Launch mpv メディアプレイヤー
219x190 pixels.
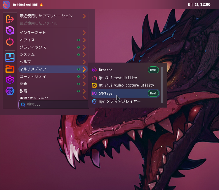point(125,101)
